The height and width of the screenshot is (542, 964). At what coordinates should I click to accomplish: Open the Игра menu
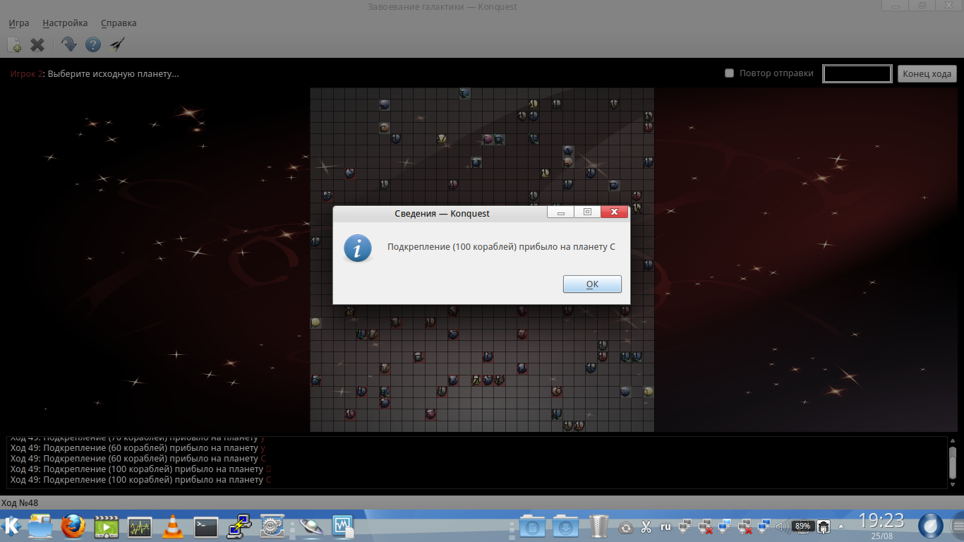19,23
